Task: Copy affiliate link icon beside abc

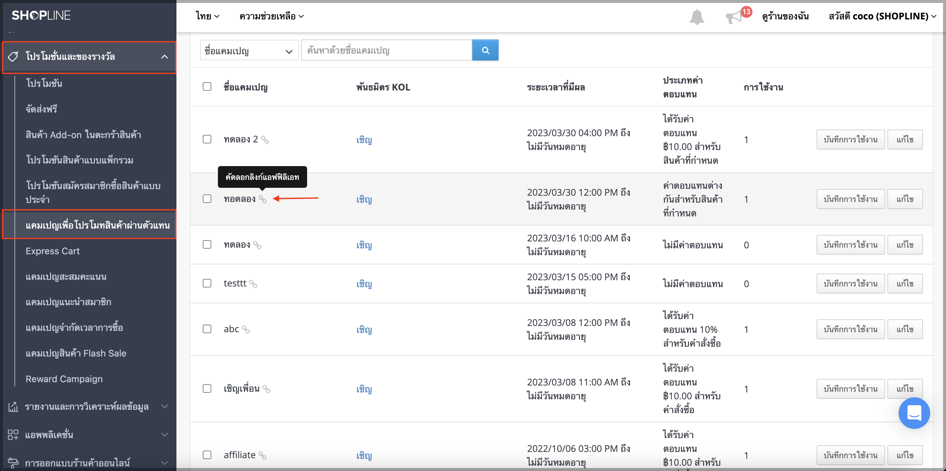Action: [x=246, y=330]
